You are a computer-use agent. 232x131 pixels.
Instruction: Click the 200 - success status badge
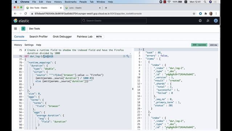(199, 45)
